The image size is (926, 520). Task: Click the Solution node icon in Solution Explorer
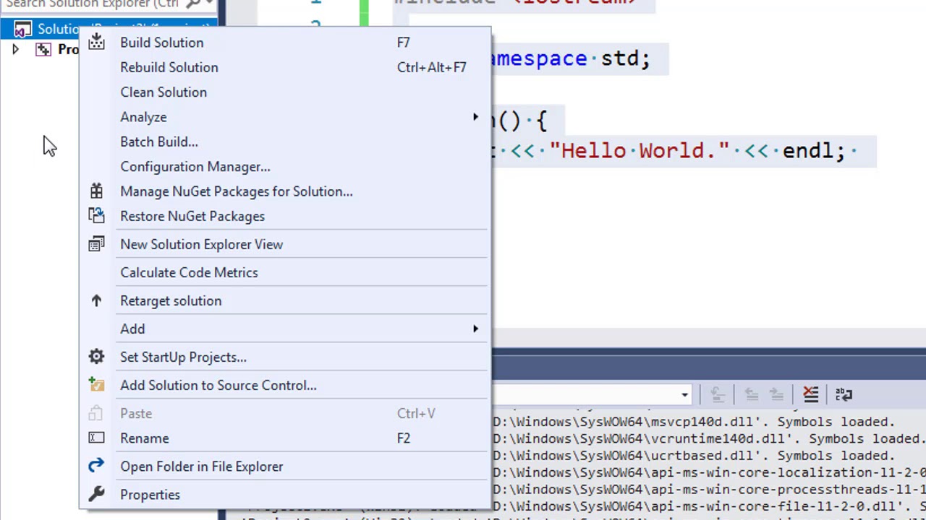(x=23, y=30)
